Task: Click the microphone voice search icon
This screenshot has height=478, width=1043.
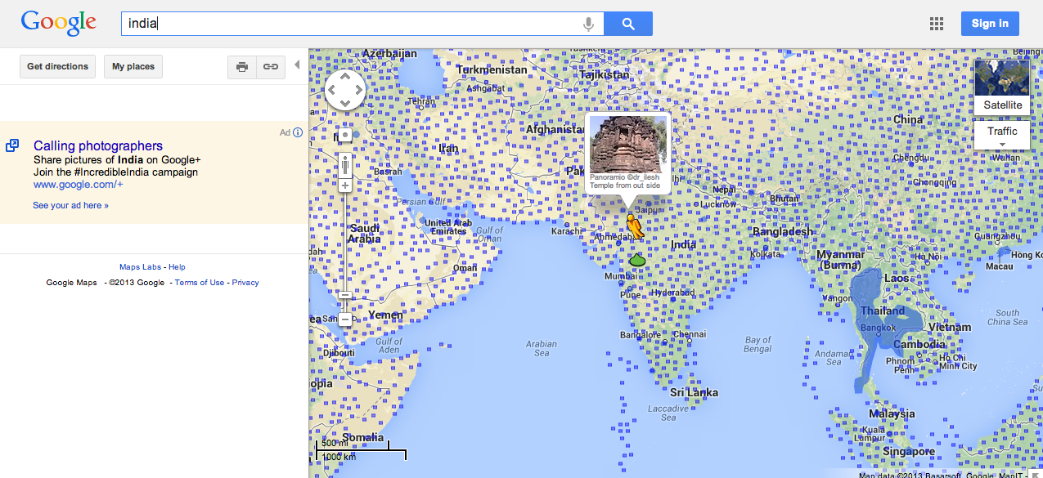Action: [587, 25]
